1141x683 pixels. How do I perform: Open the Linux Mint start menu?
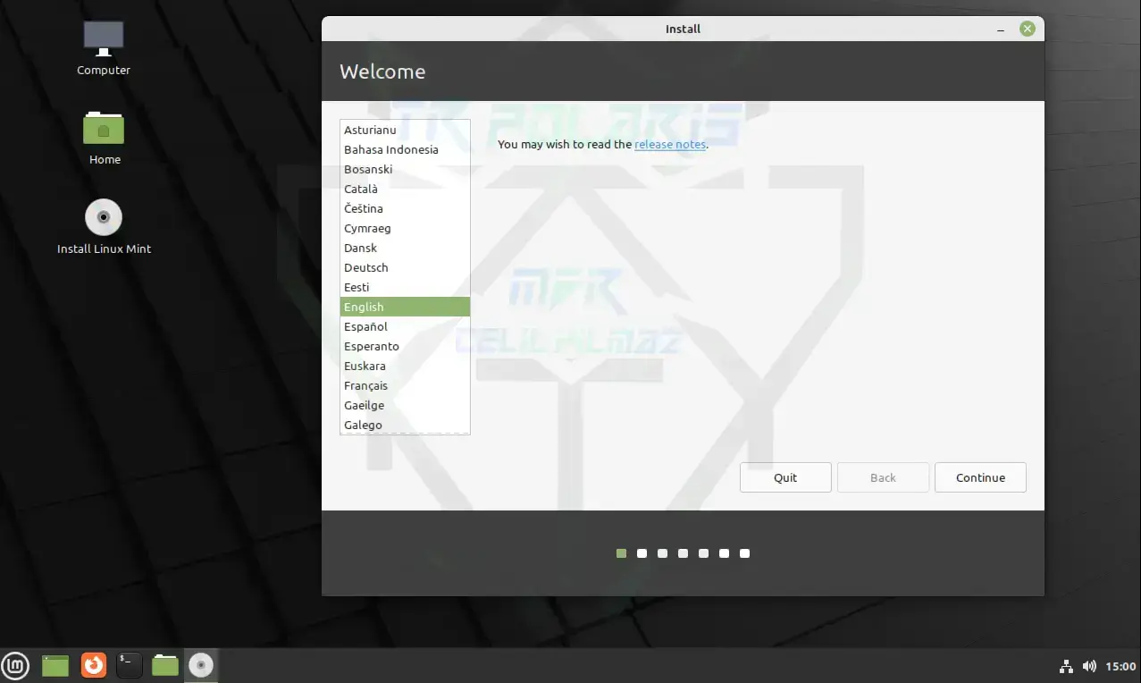[16, 665]
